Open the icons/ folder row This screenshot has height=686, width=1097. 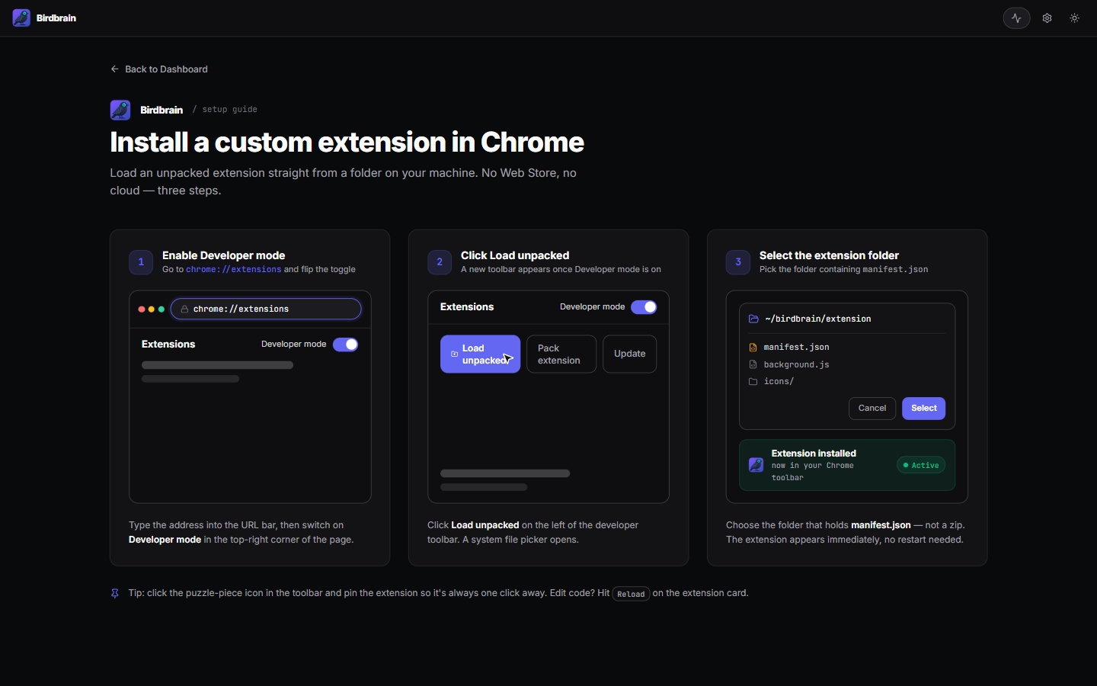tap(847, 381)
